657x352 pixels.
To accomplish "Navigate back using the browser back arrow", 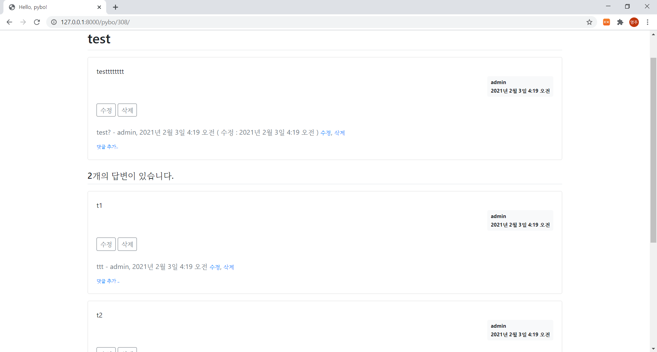I will pos(9,22).
